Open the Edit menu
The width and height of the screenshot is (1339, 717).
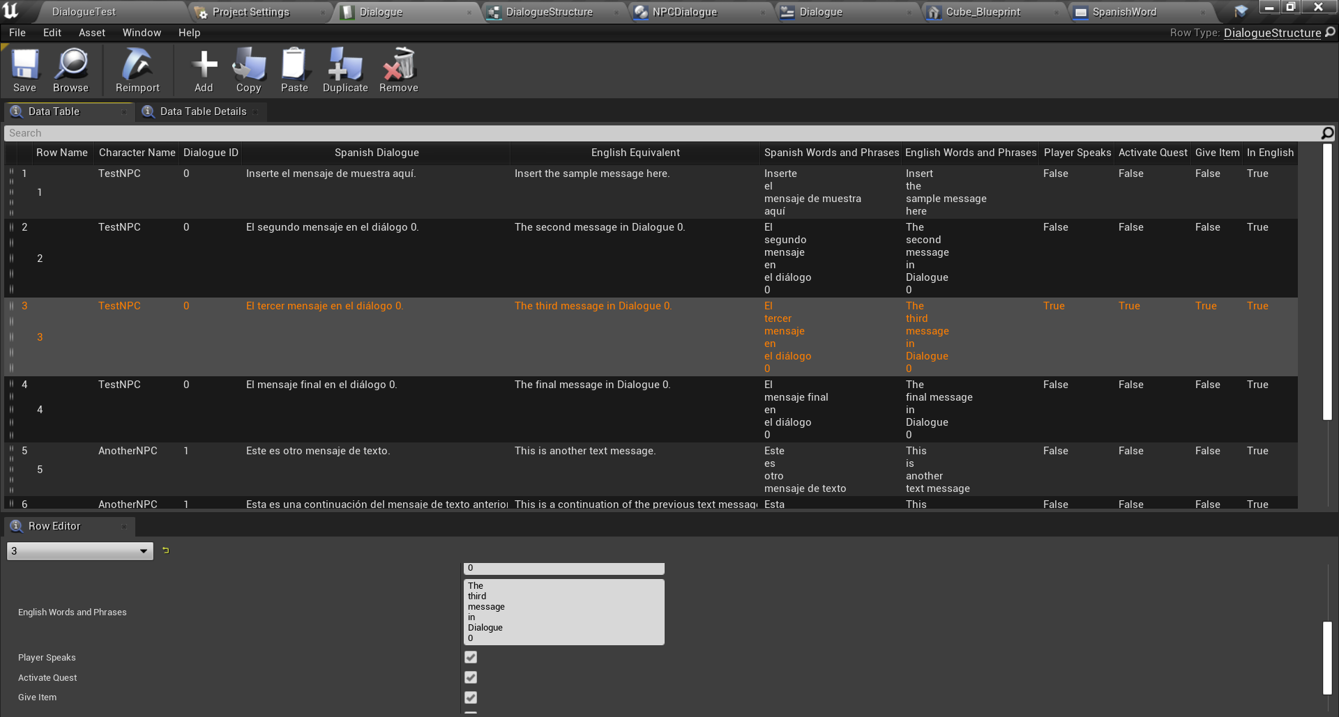coord(52,33)
